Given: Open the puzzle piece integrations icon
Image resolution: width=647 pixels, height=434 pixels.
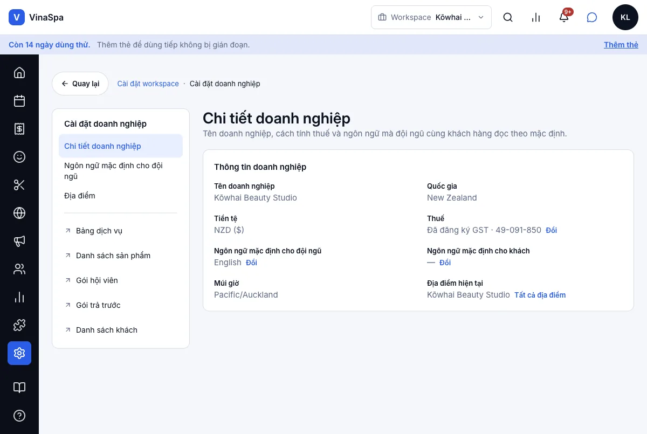Looking at the screenshot, I should (x=19, y=325).
